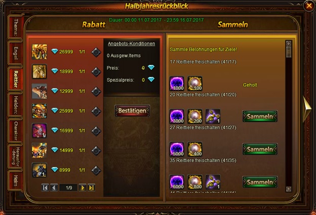This screenshot has width=316, height=215.
Task: Click the Angebots-Konditionen link
Action: [131, 44]
